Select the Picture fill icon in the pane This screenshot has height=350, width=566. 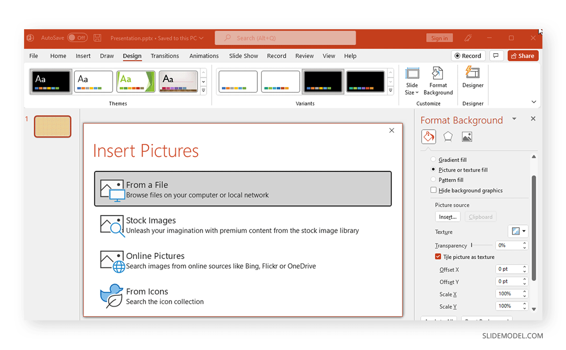coord(467,136)
